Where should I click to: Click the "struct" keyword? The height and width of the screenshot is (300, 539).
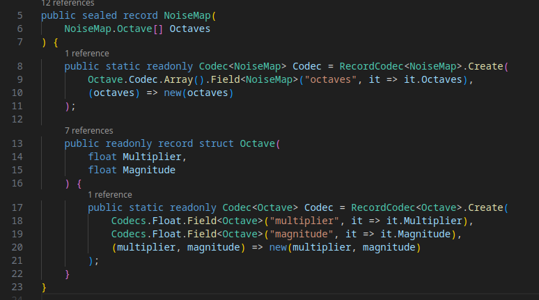point(217,144)
